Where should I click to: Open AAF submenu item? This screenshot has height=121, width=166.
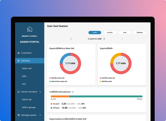24,84
